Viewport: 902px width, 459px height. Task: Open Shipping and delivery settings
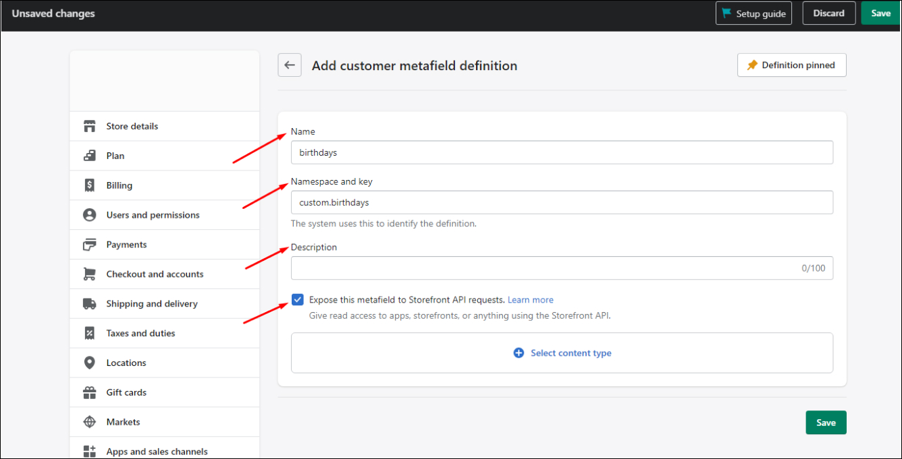(x=165, y=304)
